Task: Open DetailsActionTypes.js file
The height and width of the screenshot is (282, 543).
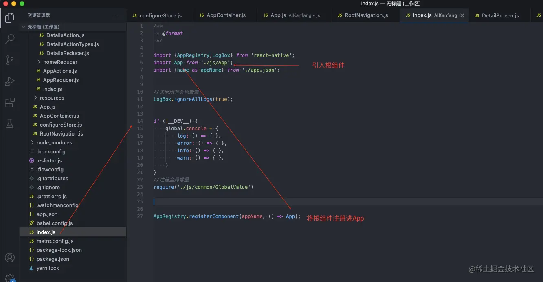Action: pyautogui.click(x=73, y=44)
